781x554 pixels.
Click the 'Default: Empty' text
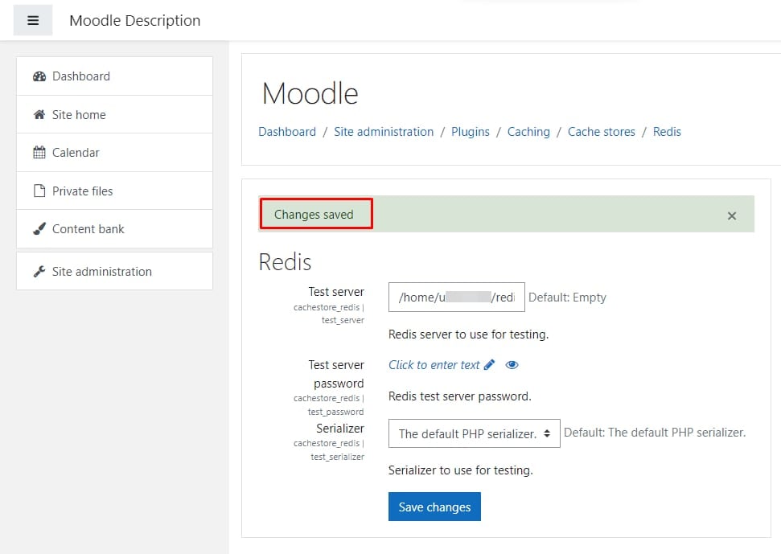coord(567,298)
